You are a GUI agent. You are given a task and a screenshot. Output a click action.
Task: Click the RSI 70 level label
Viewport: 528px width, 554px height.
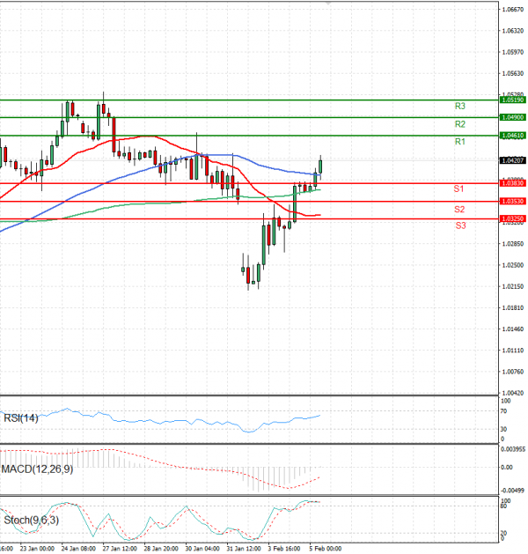click(503, 411)
